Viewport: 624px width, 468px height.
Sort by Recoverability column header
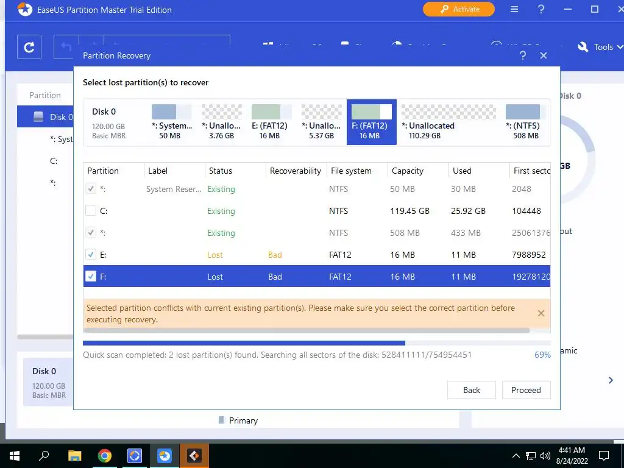tap(296, 171)
